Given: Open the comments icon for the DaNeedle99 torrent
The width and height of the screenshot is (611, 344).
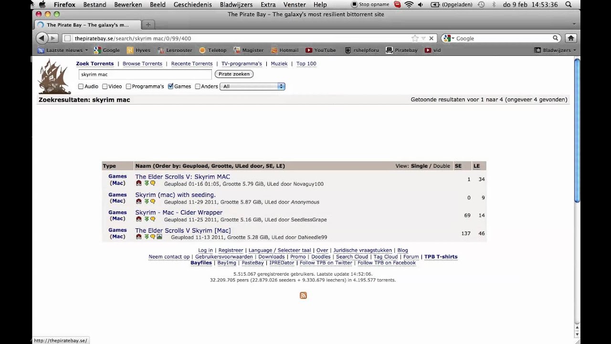Looking at the screenshot, I should point(153,236).
